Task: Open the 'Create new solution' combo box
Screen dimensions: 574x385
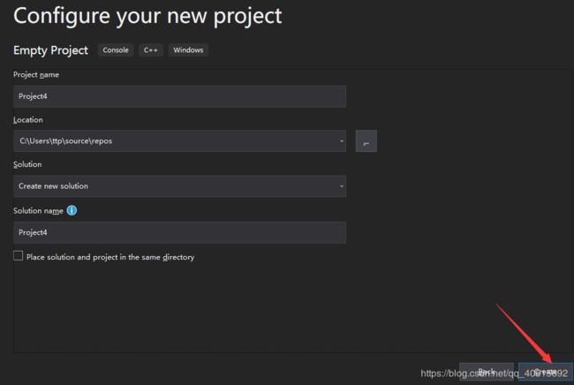Action: [179, 186]
